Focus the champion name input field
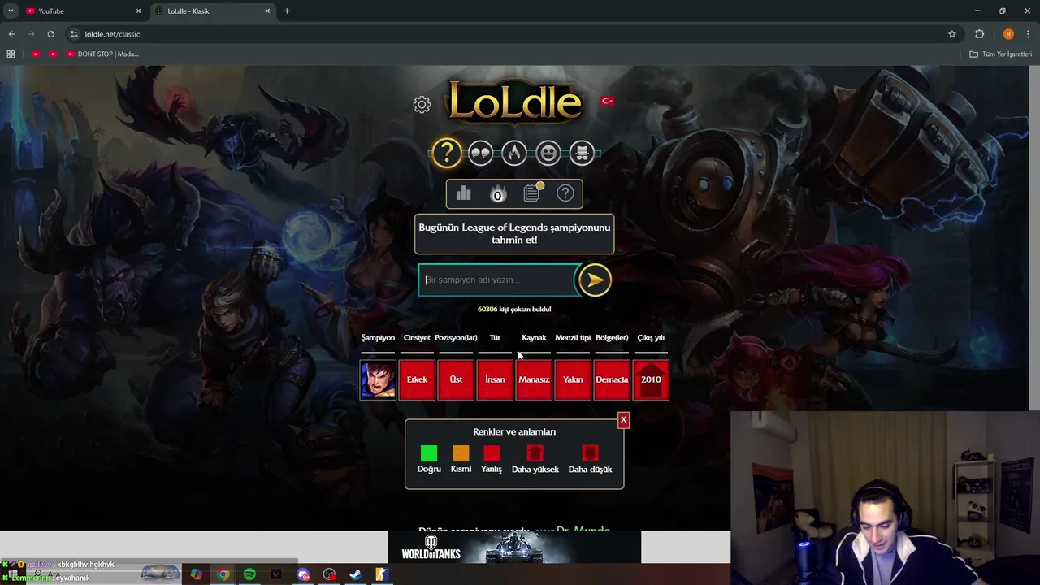The height and width of the screenshot is (585, 1040). tap(497, 279)
